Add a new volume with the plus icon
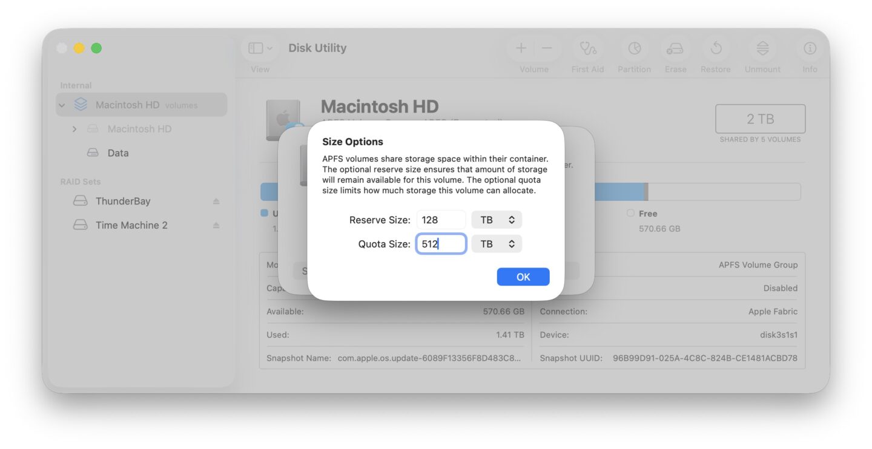The image size is (872, 449). 520,48
